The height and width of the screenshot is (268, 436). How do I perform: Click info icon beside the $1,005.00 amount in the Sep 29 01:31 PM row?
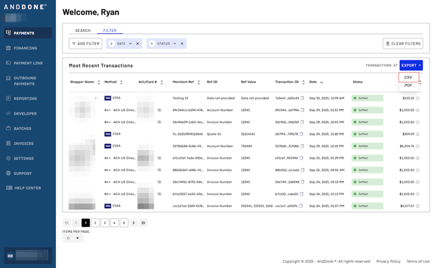tap(418, 111)
